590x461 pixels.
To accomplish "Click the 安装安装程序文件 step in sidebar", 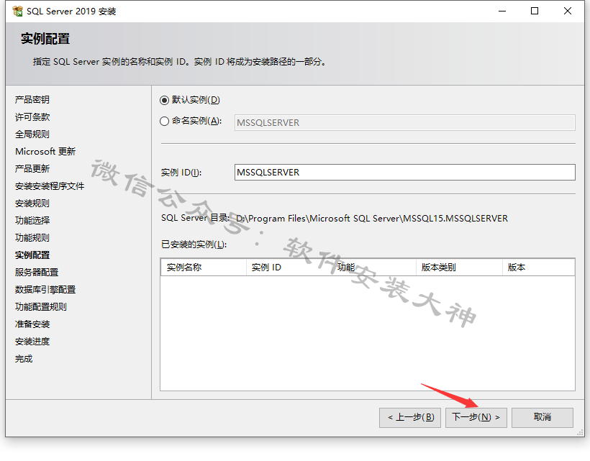I will coord(50,186).
